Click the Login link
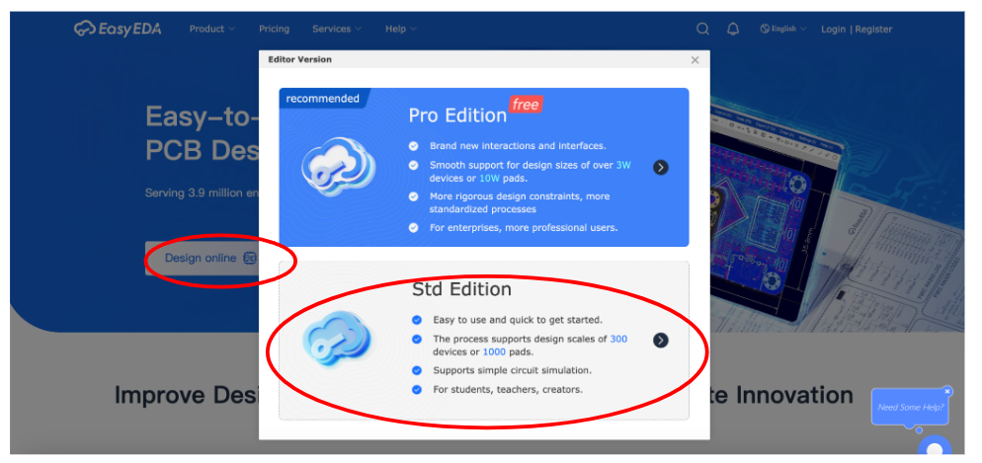The height and width of the screenshot is (463, 982). point(833,29)
